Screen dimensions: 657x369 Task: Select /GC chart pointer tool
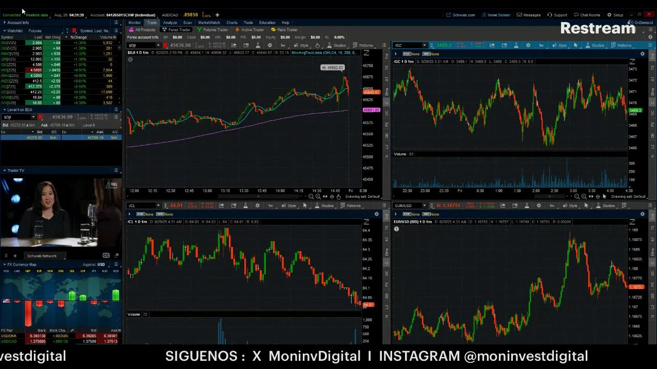point(575,45)
